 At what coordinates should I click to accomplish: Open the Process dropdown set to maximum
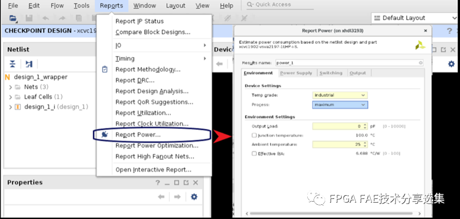[339, 104]
